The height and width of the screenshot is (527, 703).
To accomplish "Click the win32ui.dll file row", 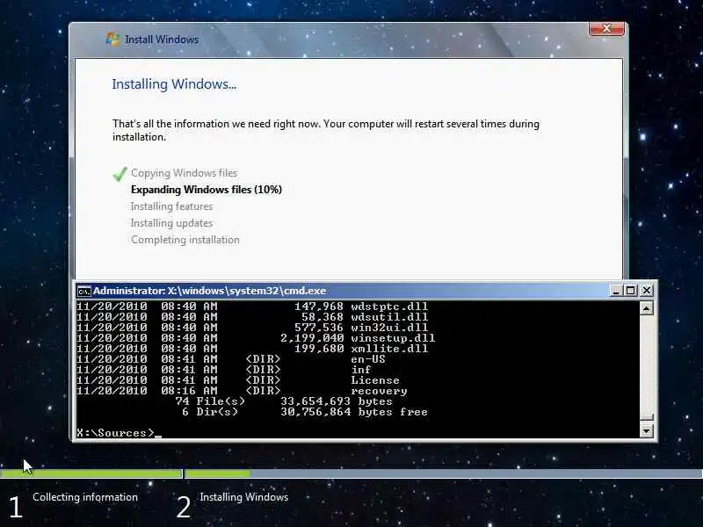I will (252, 328).
